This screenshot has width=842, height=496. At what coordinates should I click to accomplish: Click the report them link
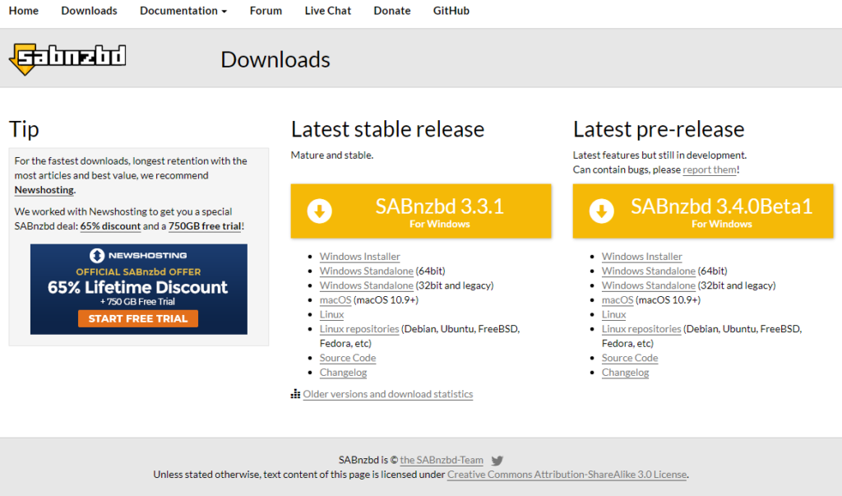point(710,169)
